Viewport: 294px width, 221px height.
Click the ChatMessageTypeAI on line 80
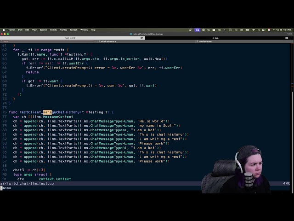coord(108,130)
